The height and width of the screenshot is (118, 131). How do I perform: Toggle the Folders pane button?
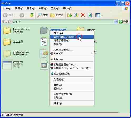[x=57, y=15]
